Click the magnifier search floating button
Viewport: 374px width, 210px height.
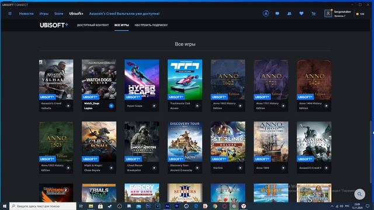(359, 194)
